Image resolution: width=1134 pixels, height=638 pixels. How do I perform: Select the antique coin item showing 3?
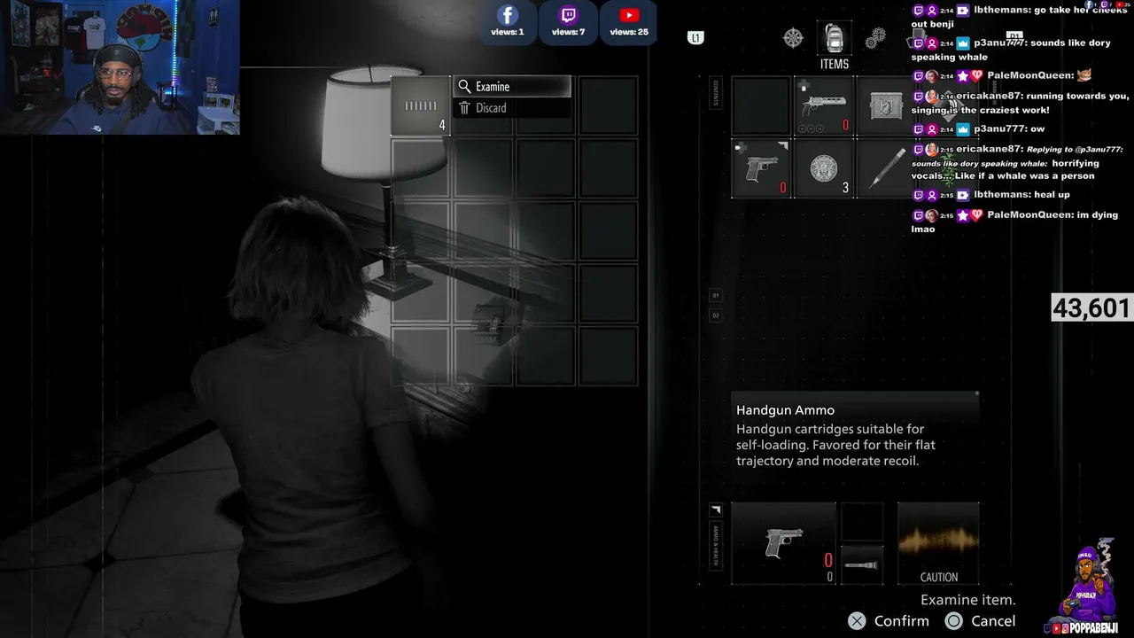click(x=824, y=168)
